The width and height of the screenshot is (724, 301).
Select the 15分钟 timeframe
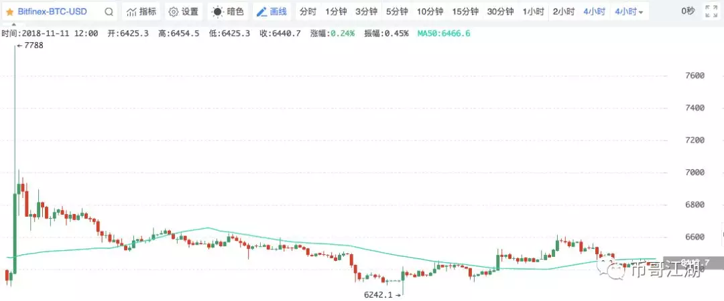coord(465,12)
